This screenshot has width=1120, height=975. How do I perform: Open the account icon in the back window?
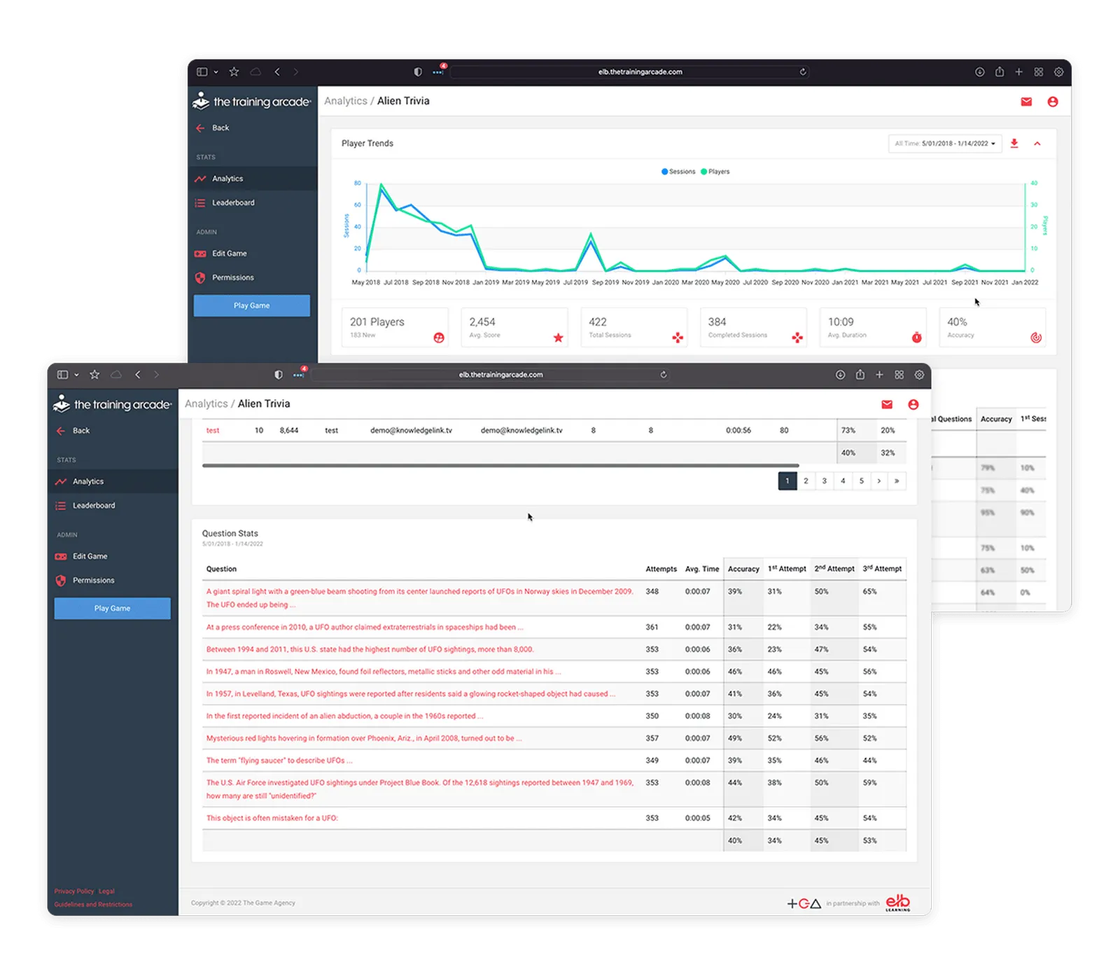point(1053,102)
